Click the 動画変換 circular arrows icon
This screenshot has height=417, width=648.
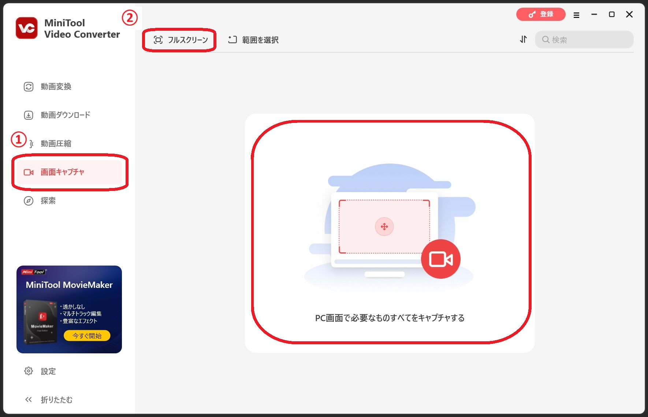point(29,87)
